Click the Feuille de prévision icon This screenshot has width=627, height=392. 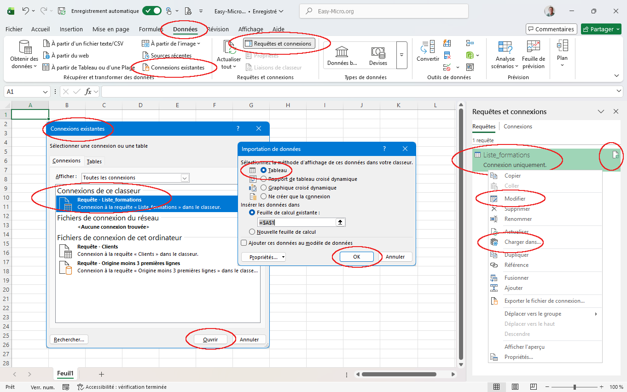tap(533, 47)
